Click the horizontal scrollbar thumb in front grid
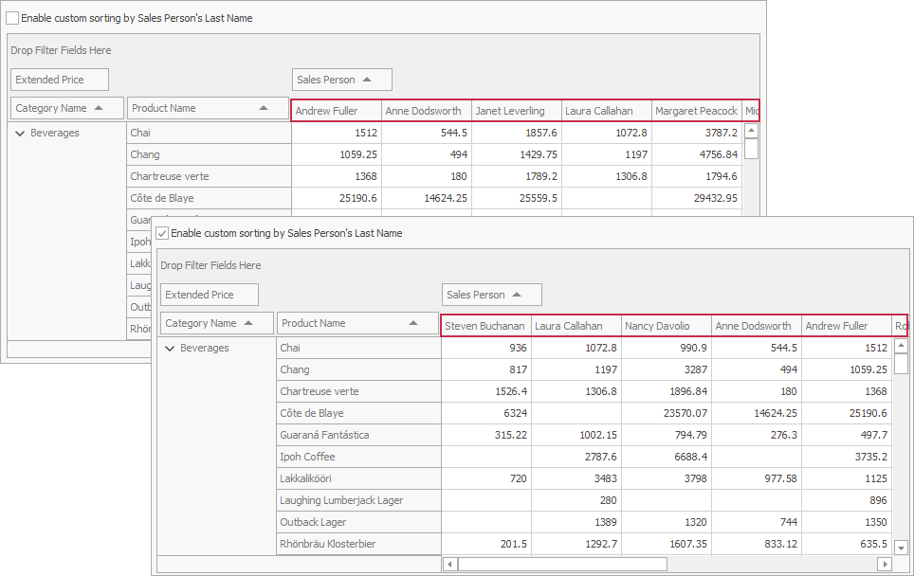This screenshot has width=914, height=576. click(561, 564)
